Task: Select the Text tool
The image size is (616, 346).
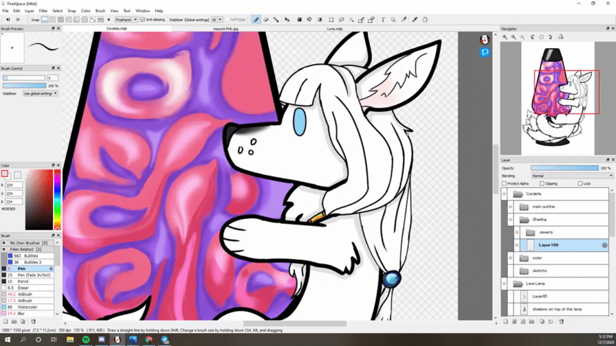Action: click(x=383, y=20)
